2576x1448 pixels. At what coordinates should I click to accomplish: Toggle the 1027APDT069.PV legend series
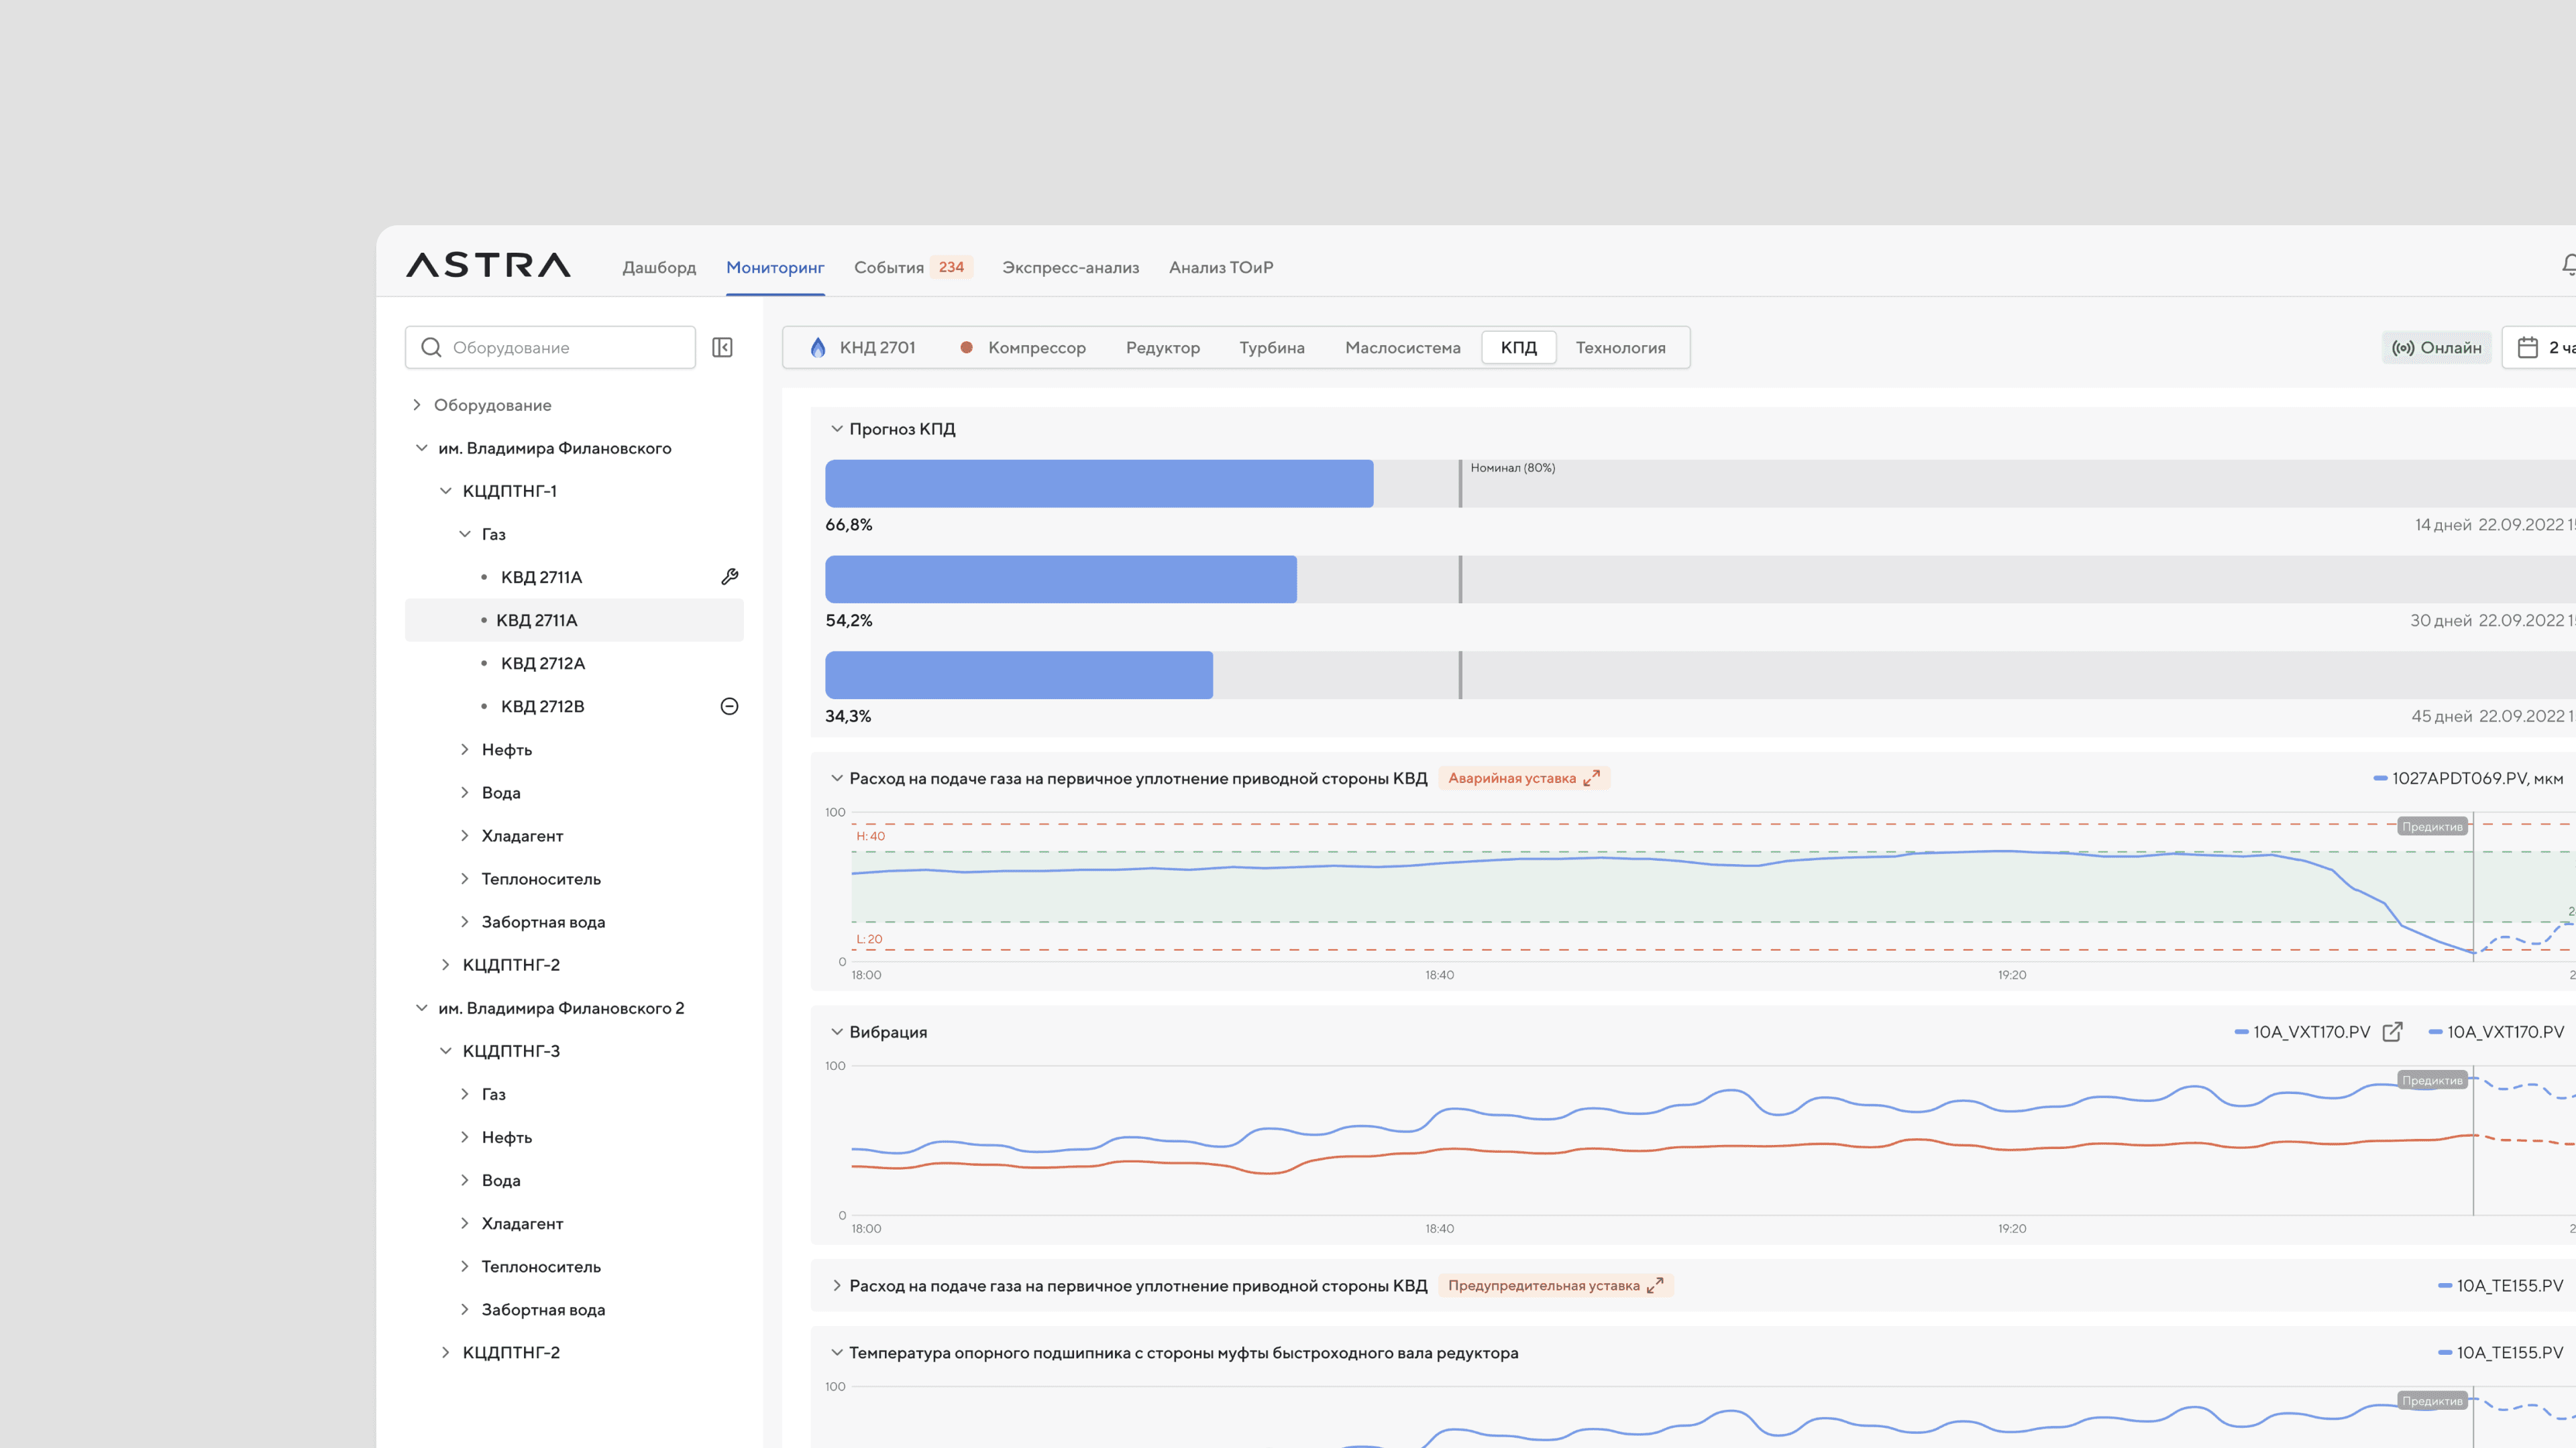tap(2468, 778)
